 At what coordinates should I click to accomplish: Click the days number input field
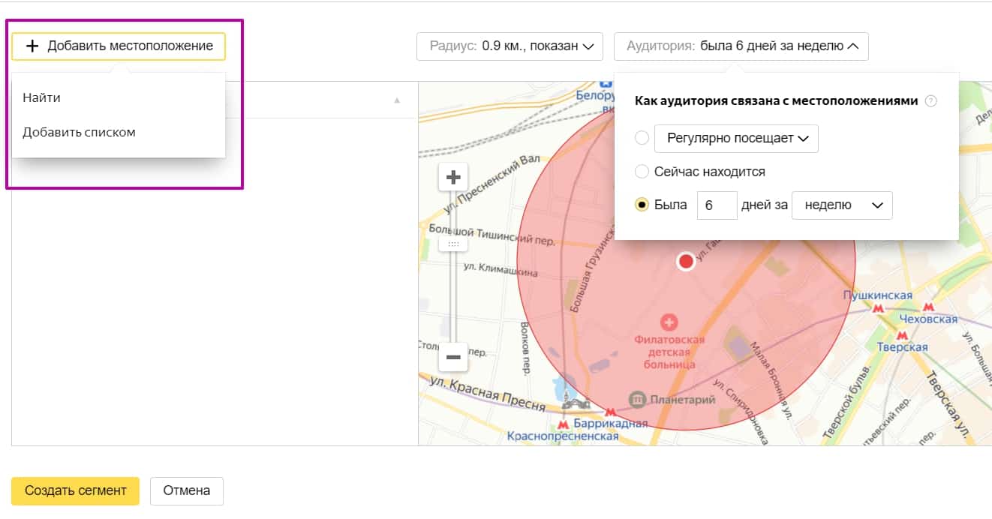tap(717, 205)
